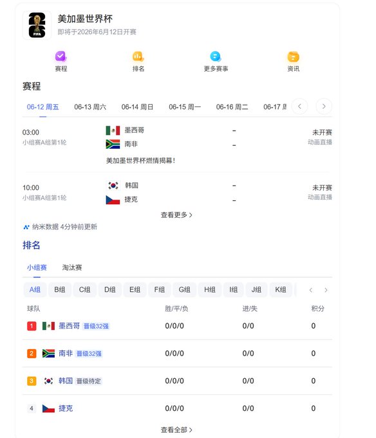
Task: Select the 06-16 周二 date tab
Action: click(232, 107)
